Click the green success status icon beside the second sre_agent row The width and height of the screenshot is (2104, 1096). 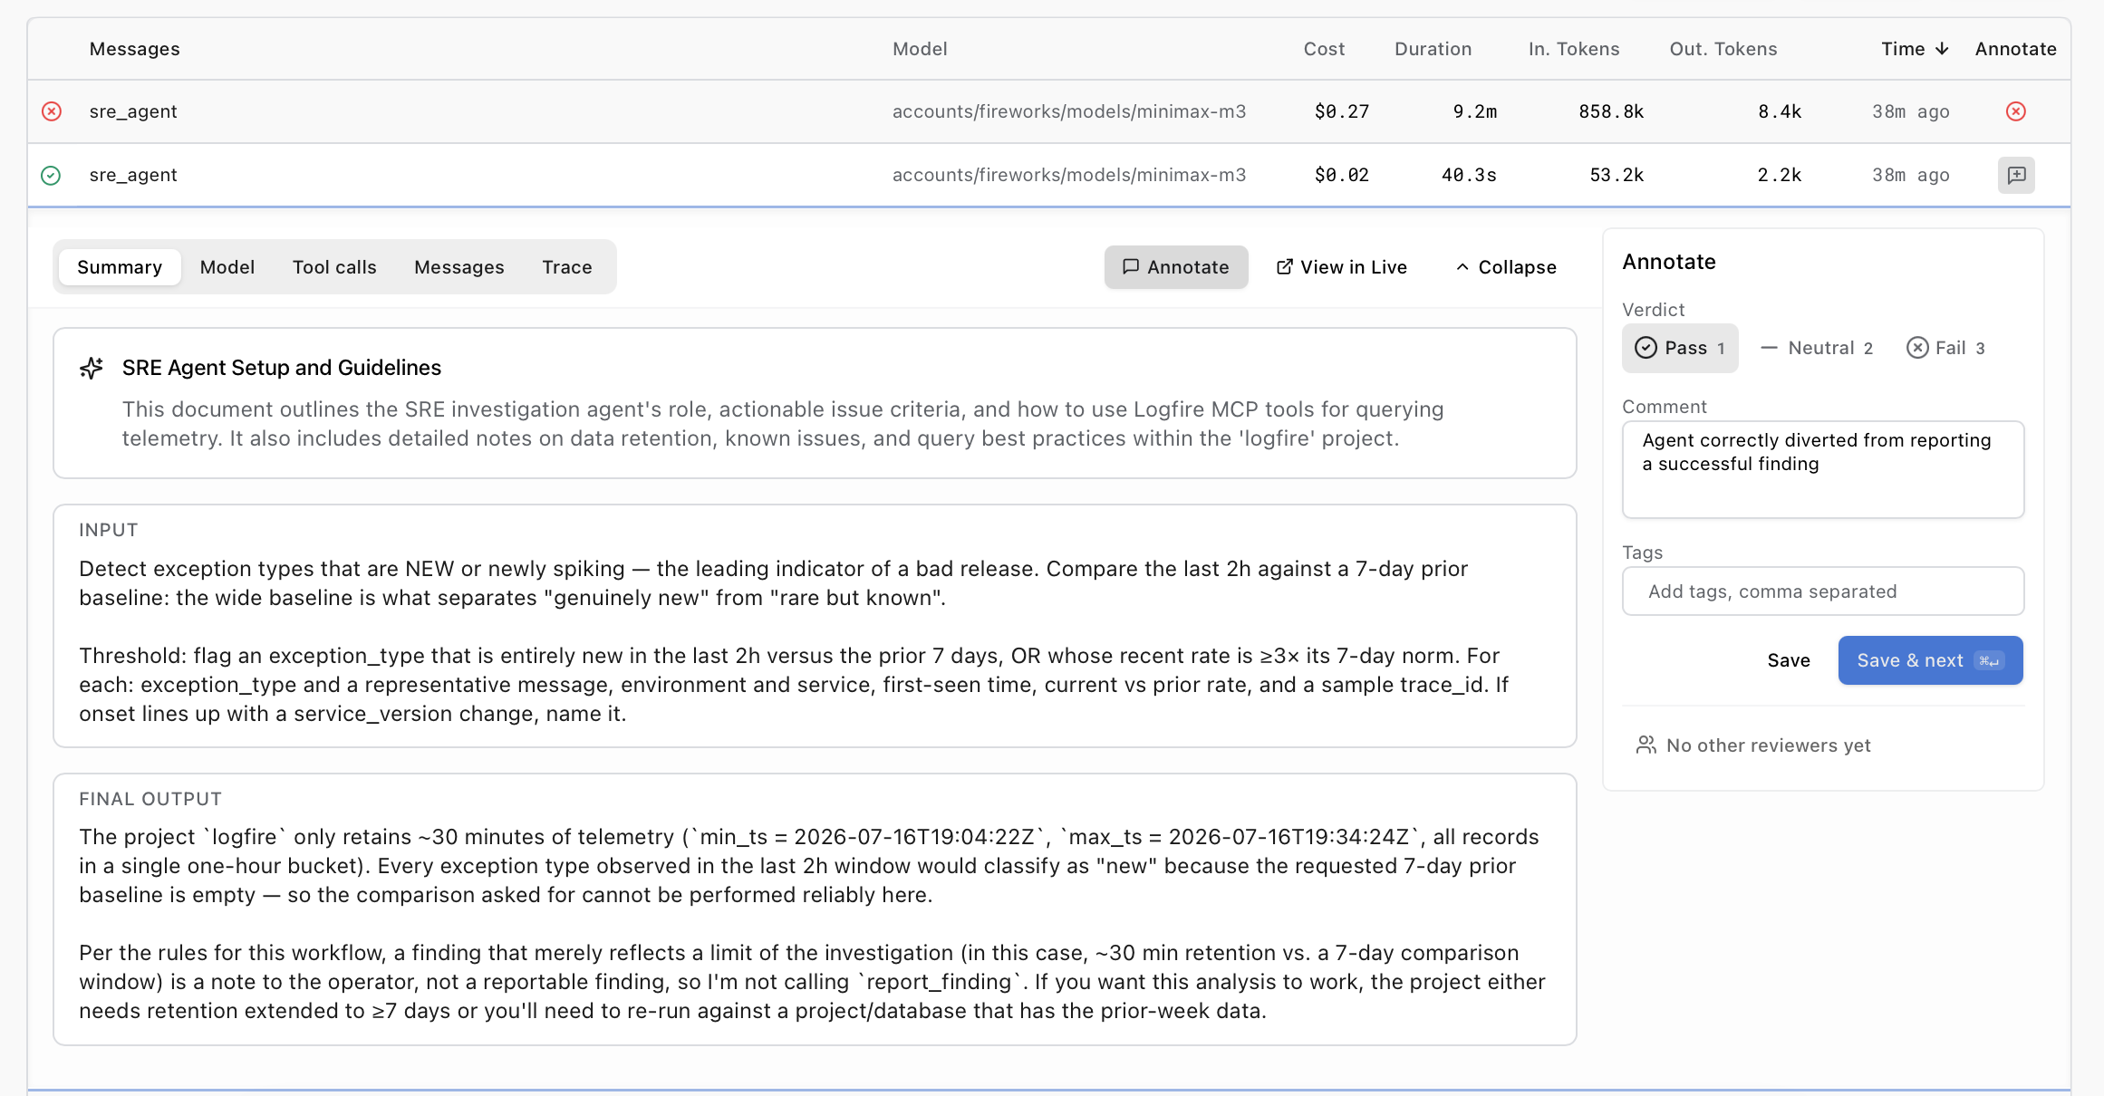[x=51, y=175]
